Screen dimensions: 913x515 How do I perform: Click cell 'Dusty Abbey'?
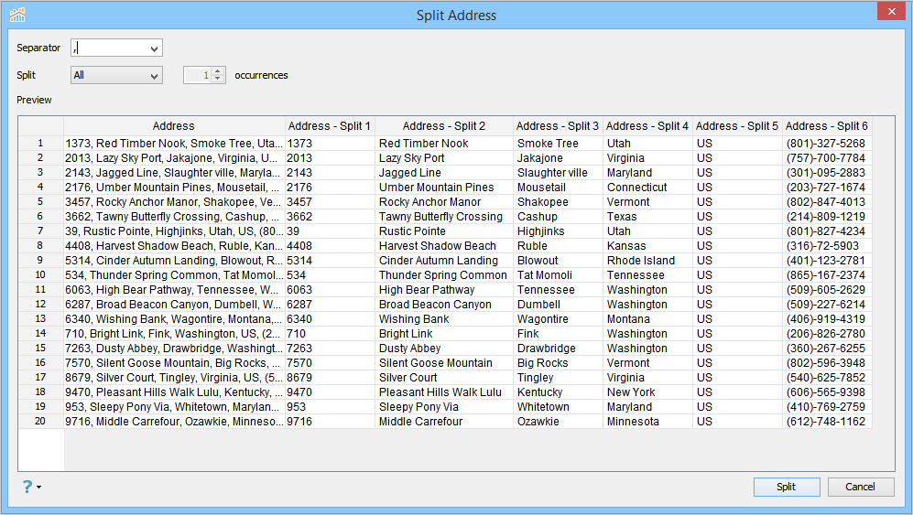tap(444, 348)
